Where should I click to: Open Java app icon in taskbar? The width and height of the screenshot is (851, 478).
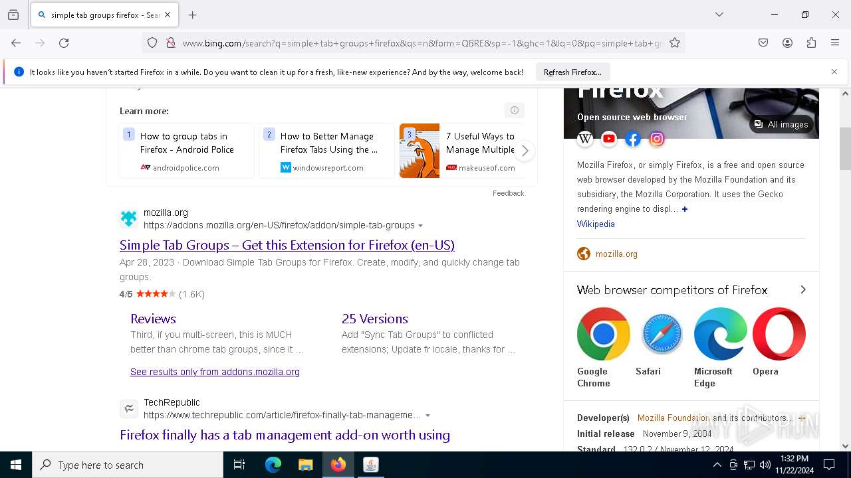(370, 465)
